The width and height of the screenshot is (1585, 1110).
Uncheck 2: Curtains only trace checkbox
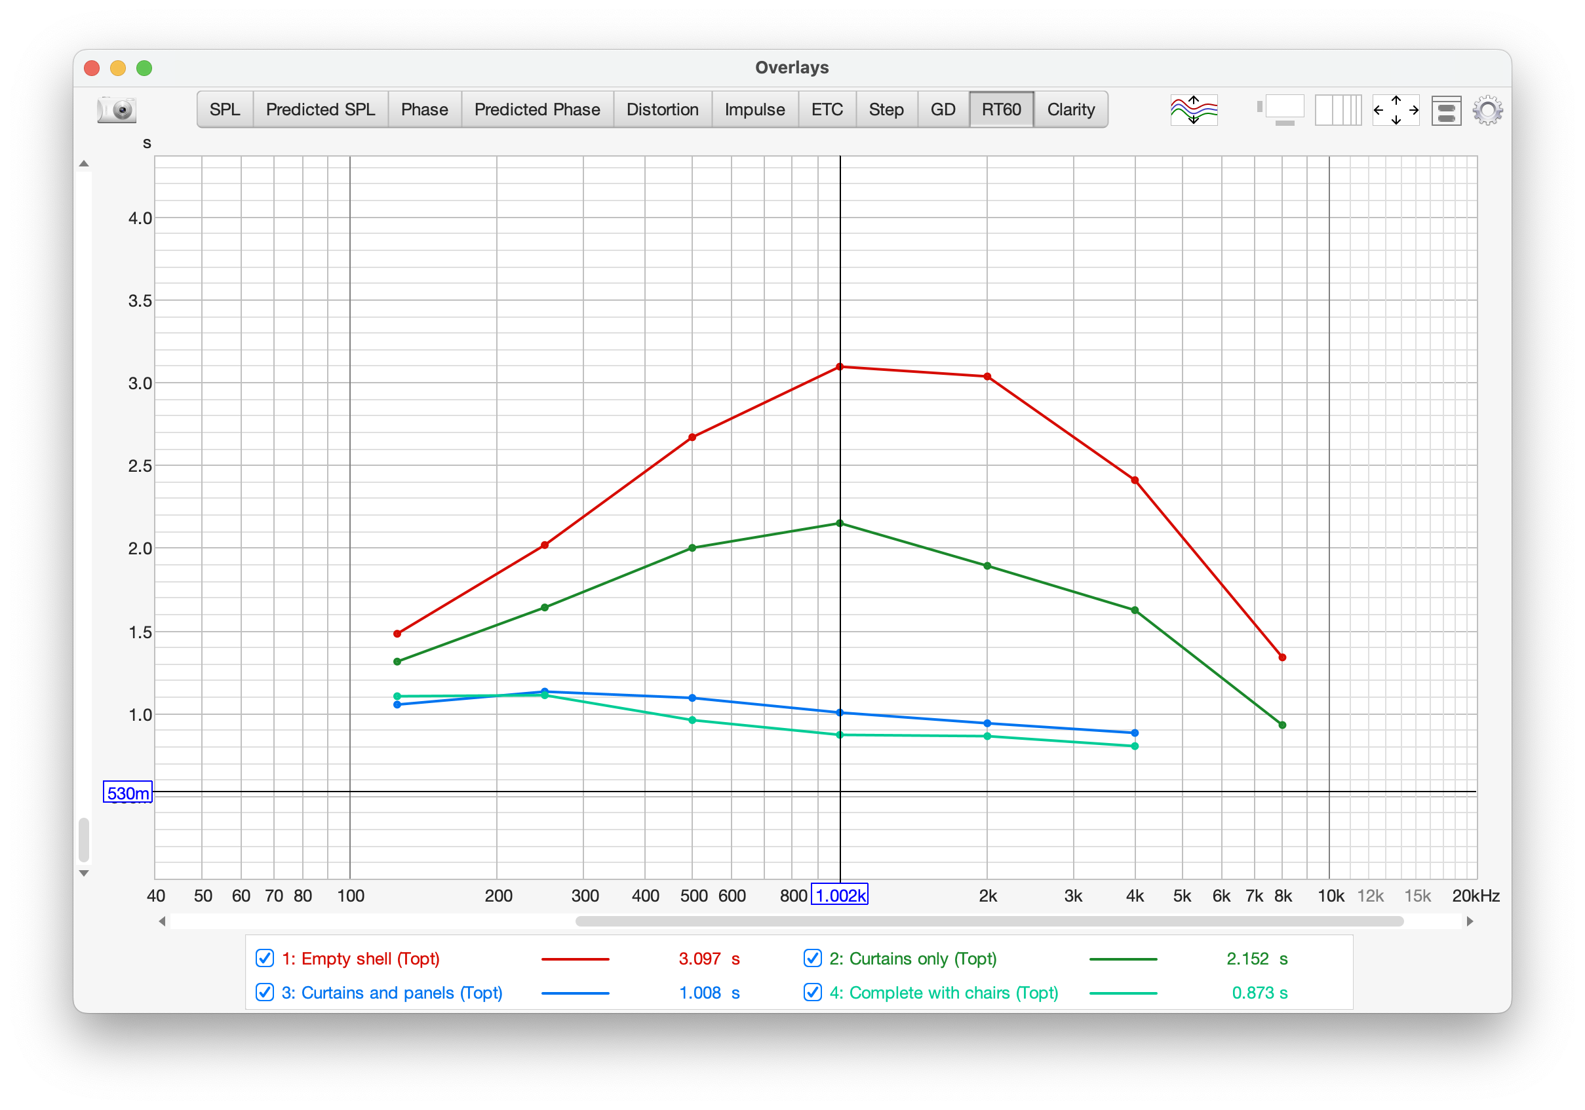point(813,957)
